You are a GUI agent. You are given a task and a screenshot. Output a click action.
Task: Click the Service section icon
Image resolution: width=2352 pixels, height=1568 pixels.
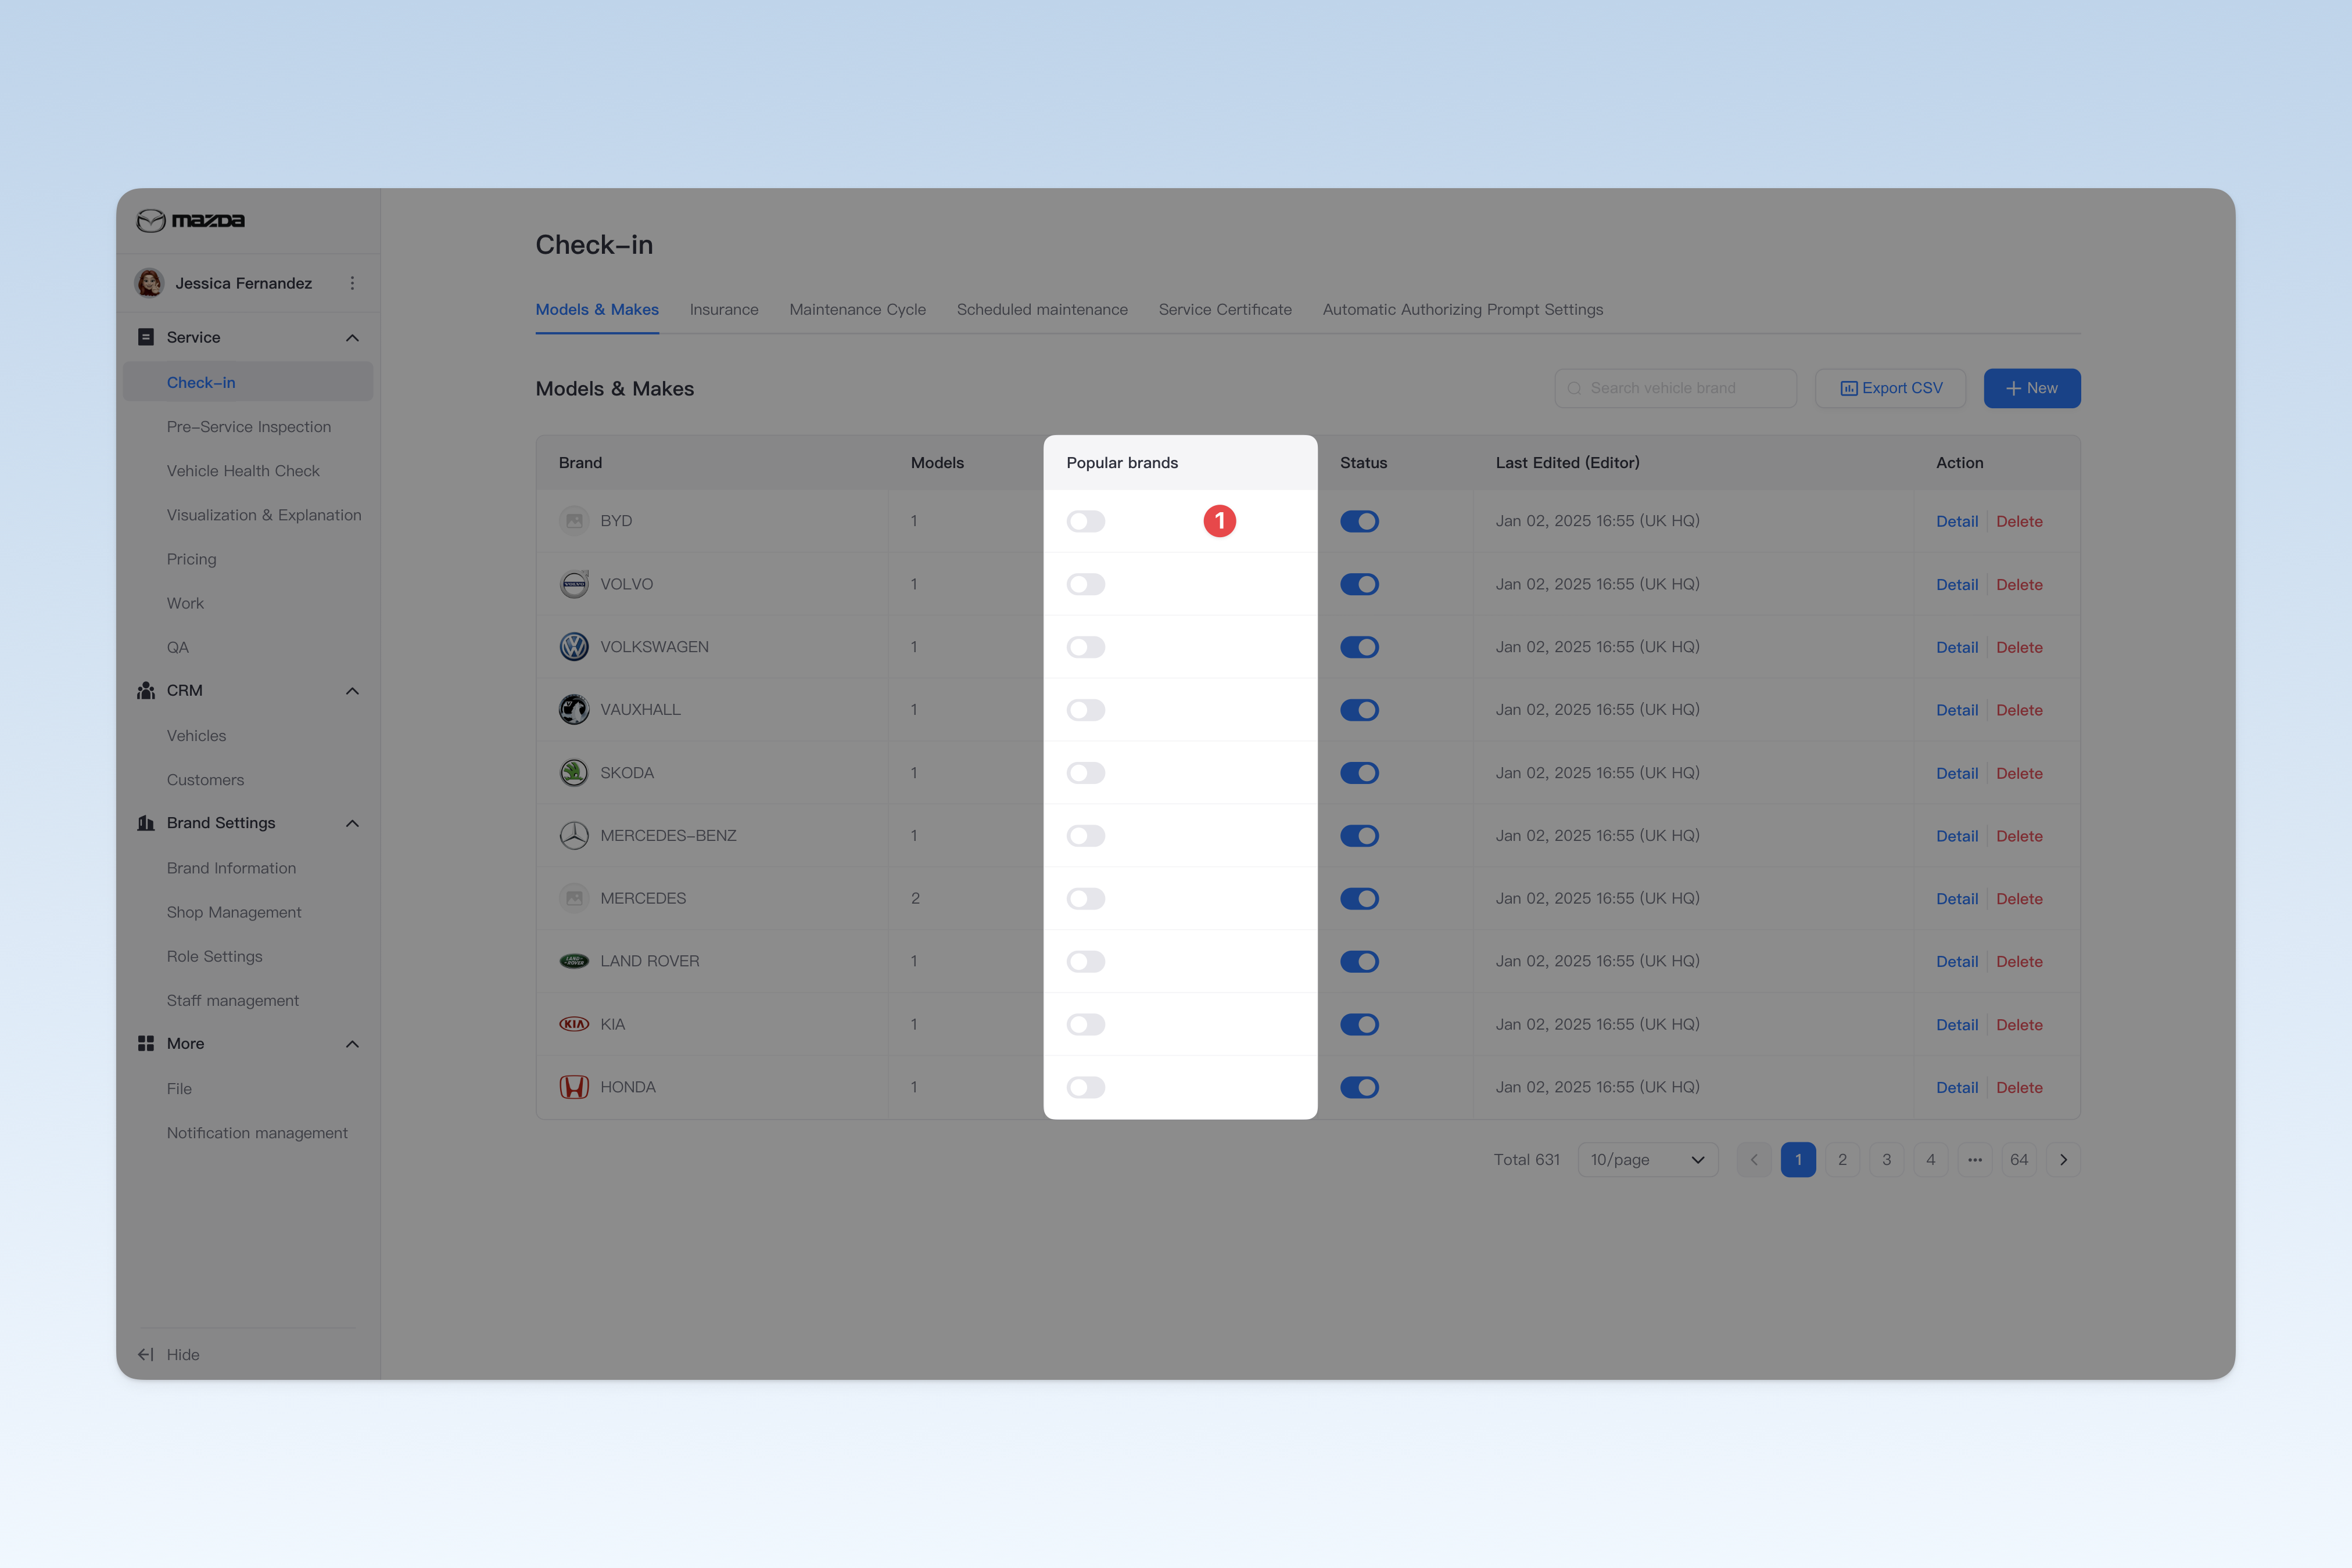pos(146,337)
